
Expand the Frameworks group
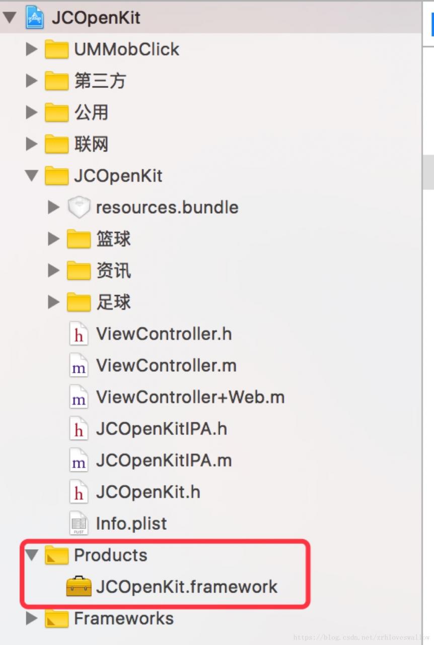tap(32, 618)
